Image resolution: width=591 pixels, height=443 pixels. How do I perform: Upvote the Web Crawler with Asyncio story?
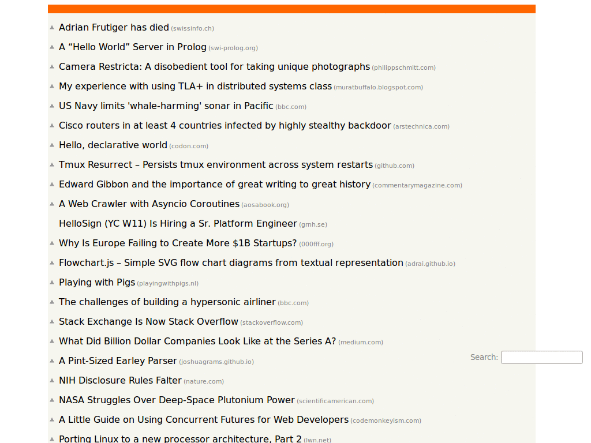[52, 204]
